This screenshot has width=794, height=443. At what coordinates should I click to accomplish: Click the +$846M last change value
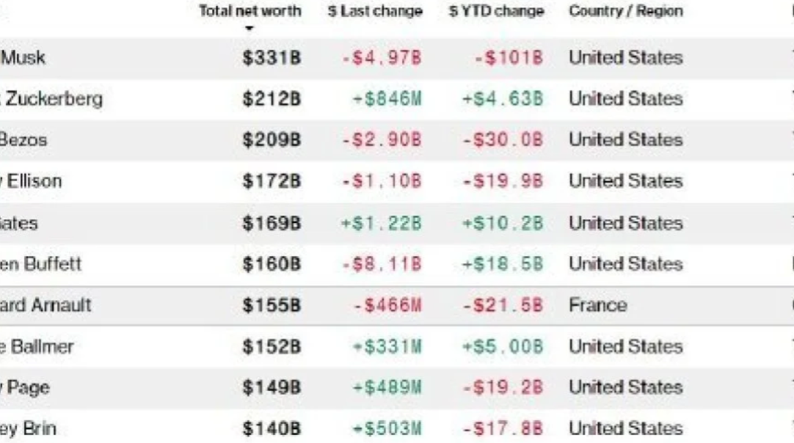click(x=387, y=99)
